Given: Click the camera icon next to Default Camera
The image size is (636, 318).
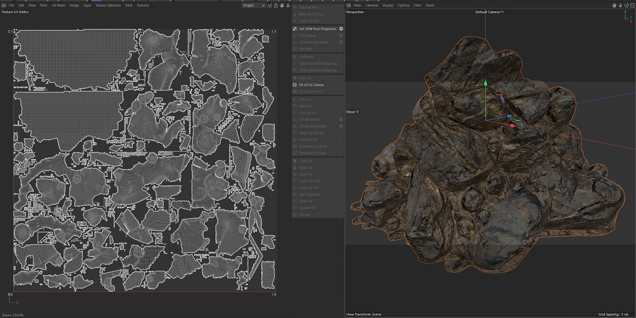Looking at the screenshot, I should click(502, 12).
